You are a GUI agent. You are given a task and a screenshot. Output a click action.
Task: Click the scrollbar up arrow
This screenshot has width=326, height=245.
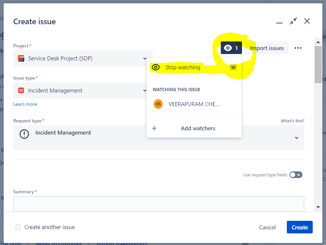[318, 42]
